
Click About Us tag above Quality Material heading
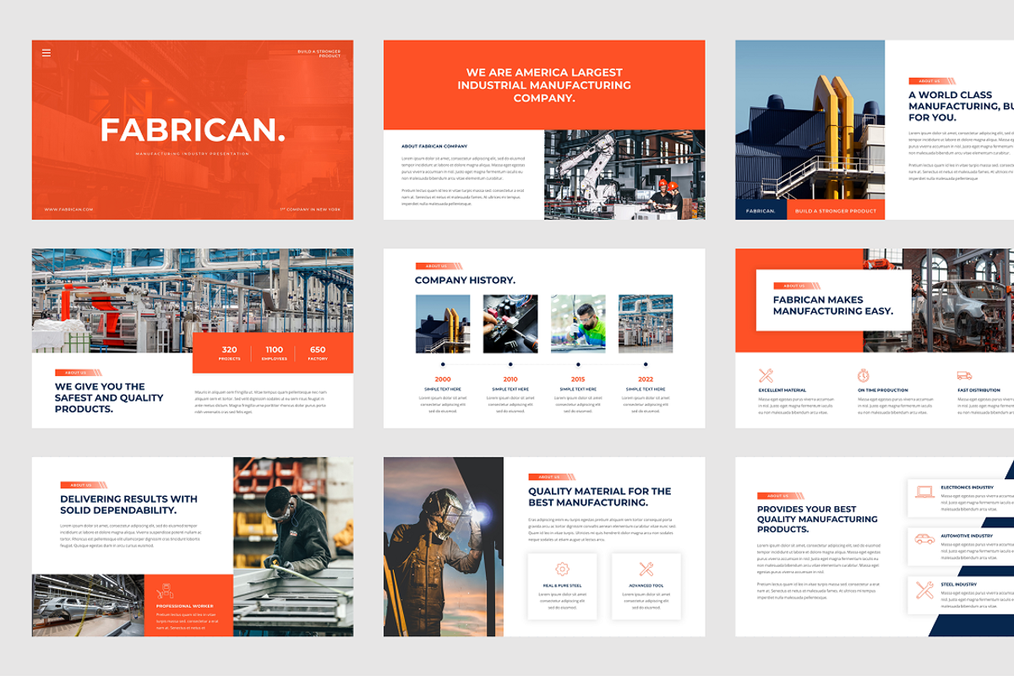pos(552,477)
